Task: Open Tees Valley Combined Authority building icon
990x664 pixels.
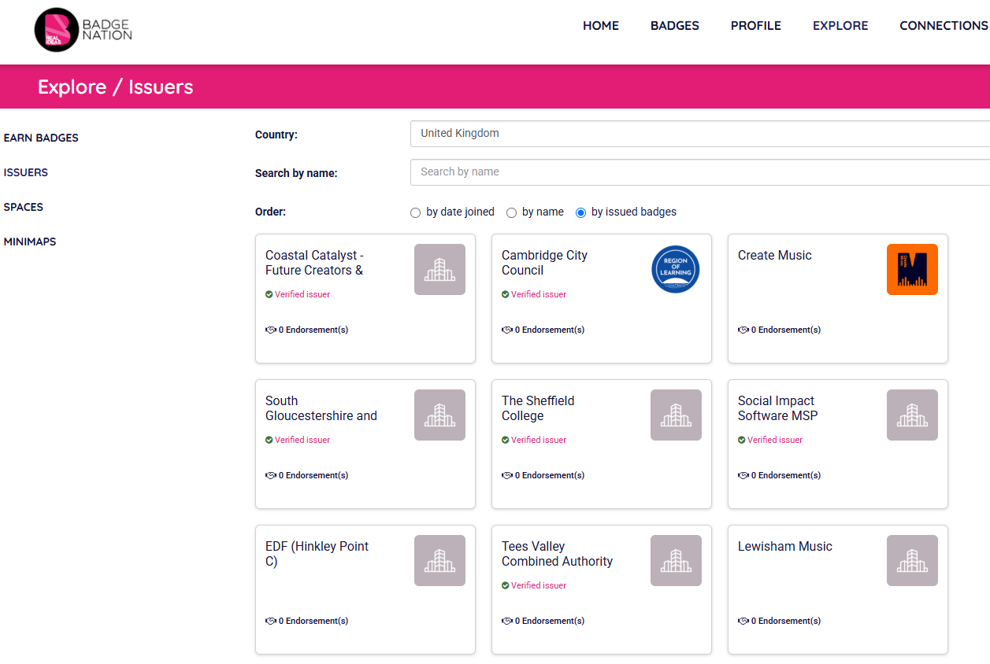Action: pyautogui.click(x=676, y=560)
